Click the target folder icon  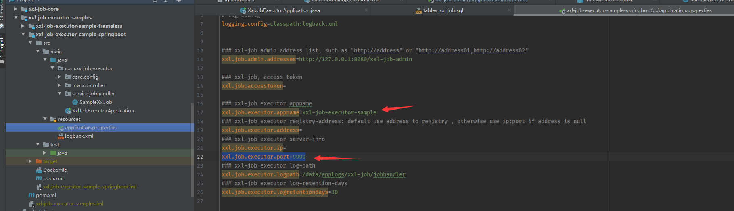[39, 161]
